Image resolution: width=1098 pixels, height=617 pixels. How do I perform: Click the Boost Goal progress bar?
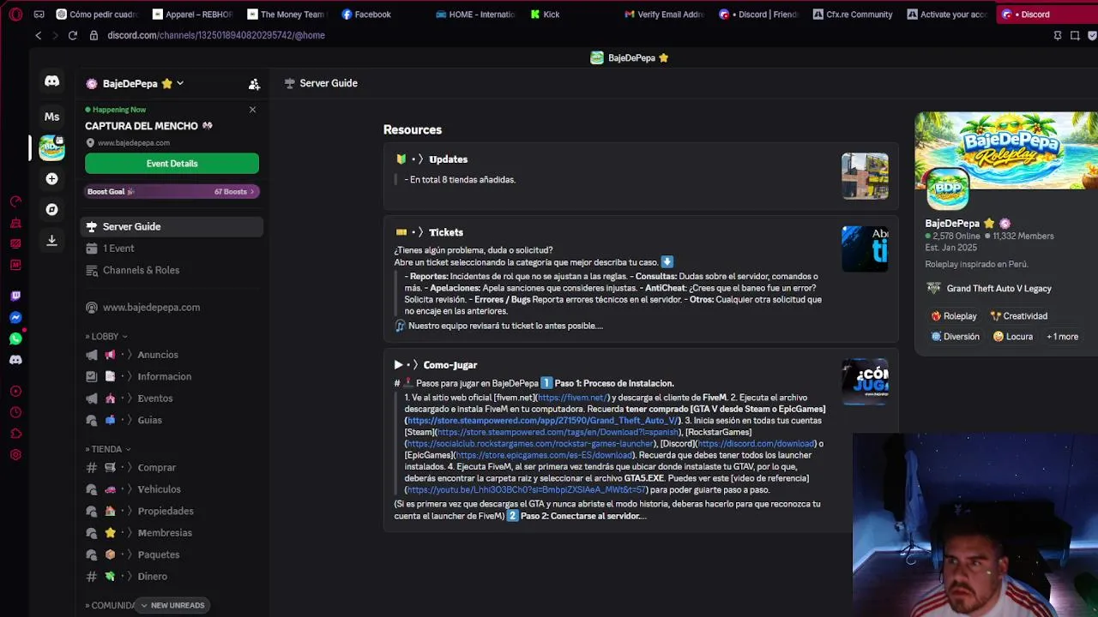172,192
